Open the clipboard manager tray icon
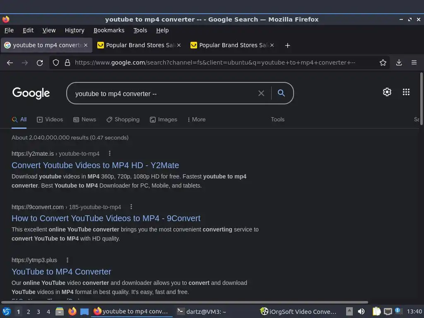Screen dimensions: 424x318 [376, 311]
